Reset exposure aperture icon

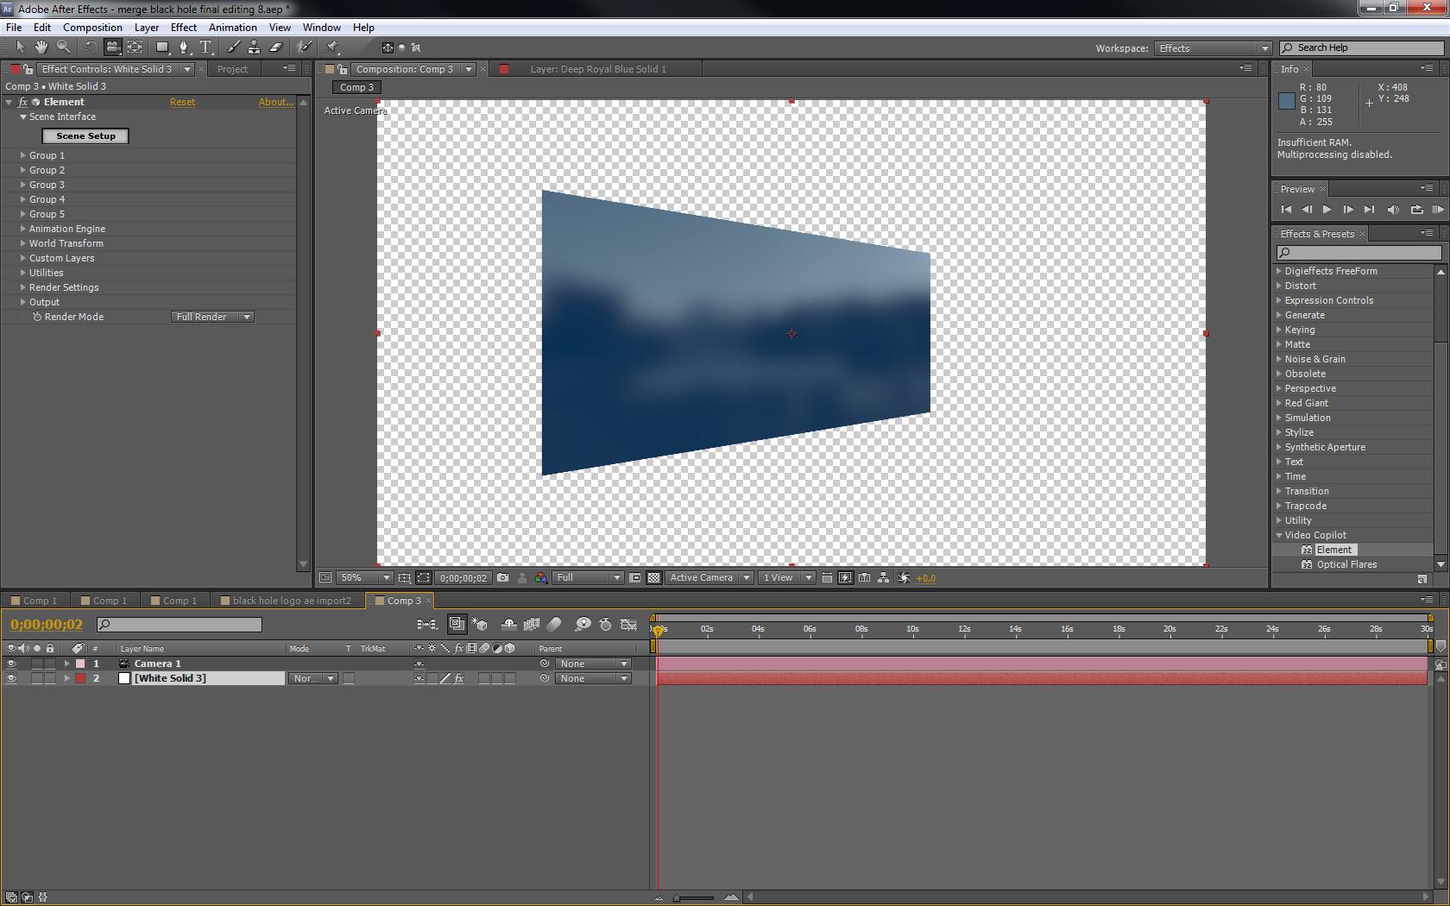pyautogui.click(x=904, y=578)
